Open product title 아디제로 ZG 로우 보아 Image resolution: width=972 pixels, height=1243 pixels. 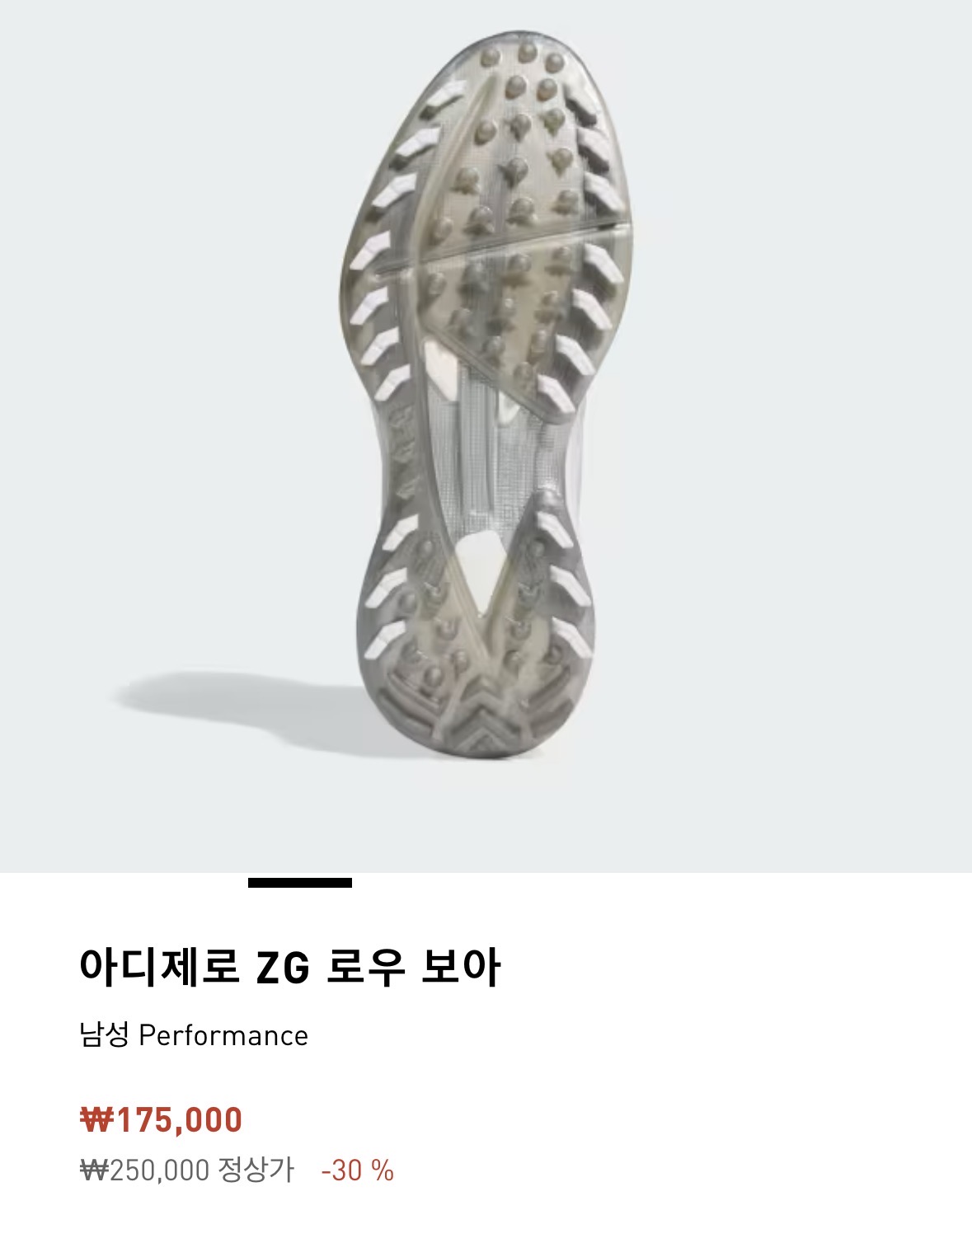[289, 967]
